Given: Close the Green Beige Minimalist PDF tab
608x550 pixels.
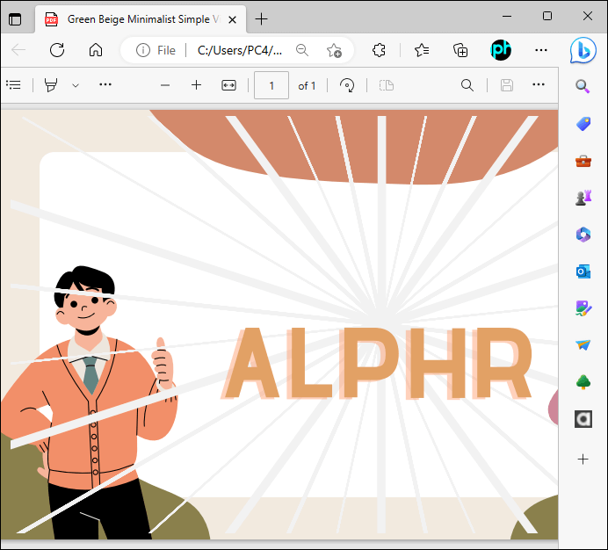Looking at the screenshot, I should [232, 19].
